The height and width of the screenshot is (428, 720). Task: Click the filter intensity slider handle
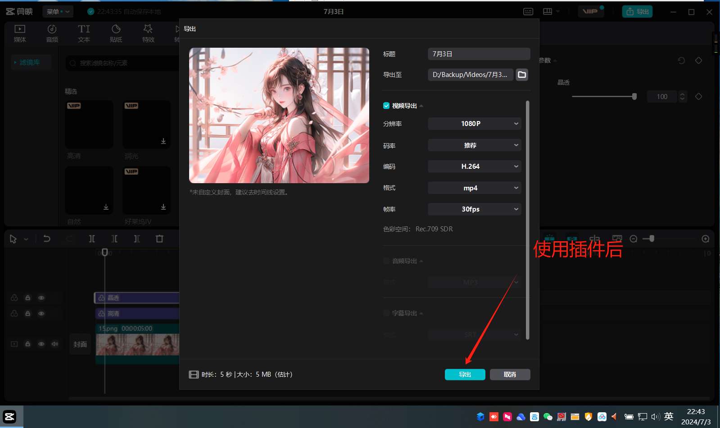coord(634,96)
